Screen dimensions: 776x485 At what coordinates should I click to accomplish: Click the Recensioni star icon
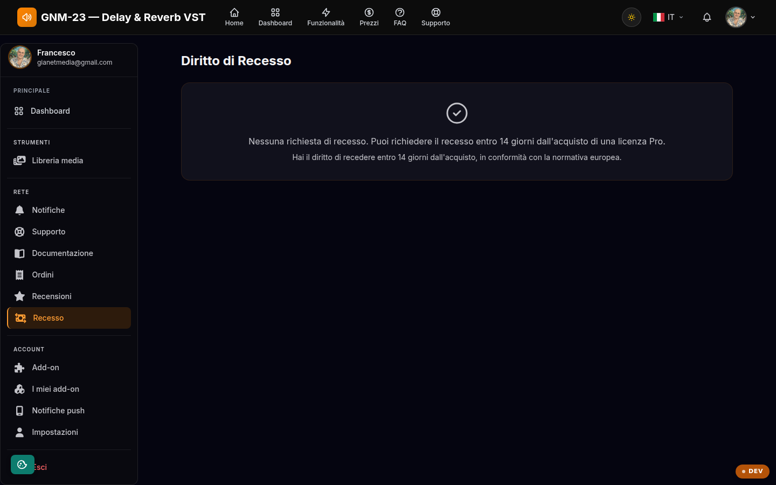point(19,296)
